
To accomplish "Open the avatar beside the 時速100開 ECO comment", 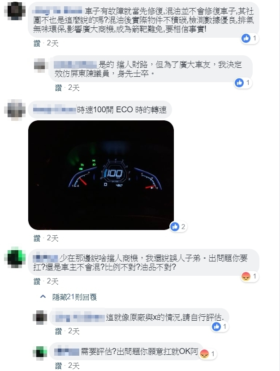I will pyautogui.click(x=15, y=110).
